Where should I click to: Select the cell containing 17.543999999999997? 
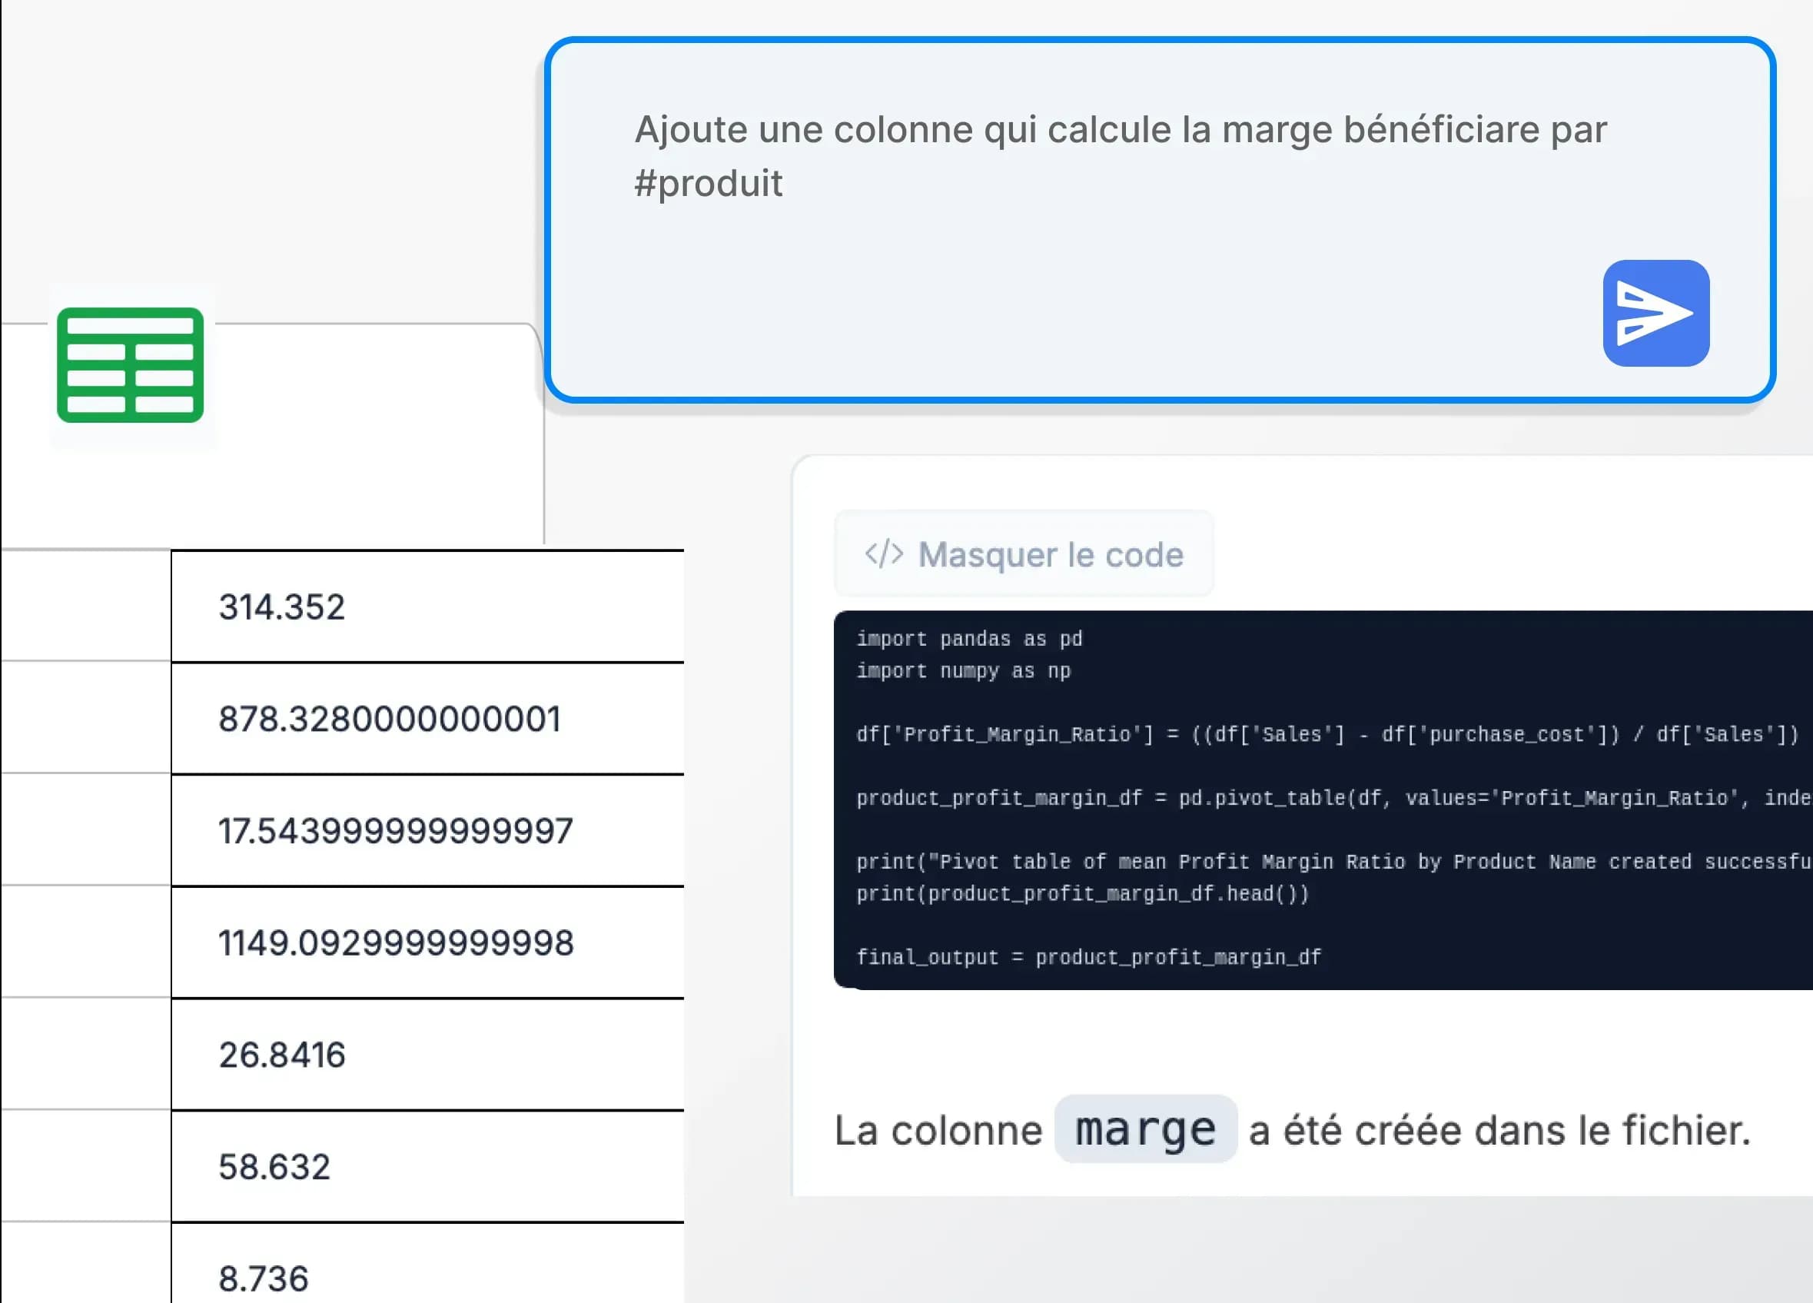tap(427, 830)
